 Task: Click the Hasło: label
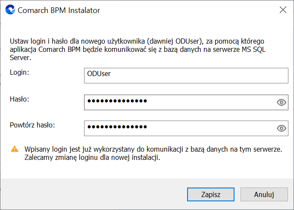[19, 99]
